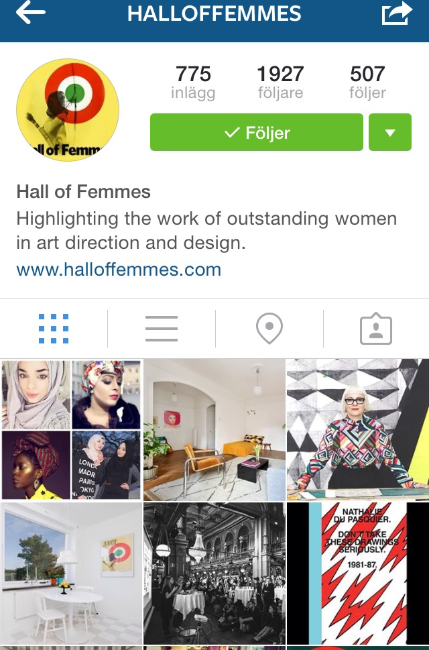Visit www.halloffemmes.com link

119,270
